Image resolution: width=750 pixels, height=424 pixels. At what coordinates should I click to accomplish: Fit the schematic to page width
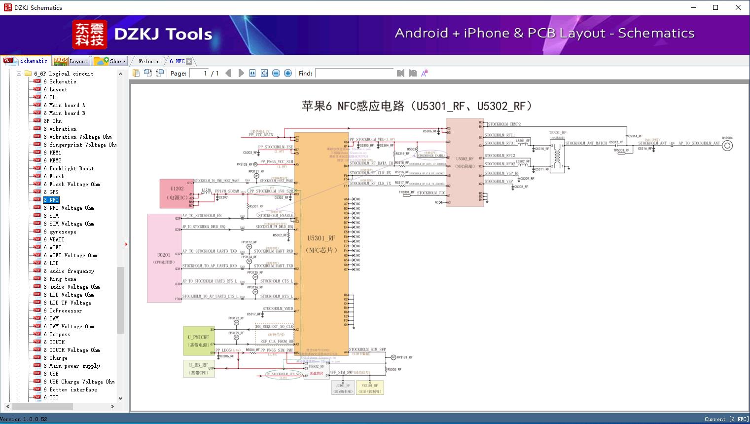252,73
